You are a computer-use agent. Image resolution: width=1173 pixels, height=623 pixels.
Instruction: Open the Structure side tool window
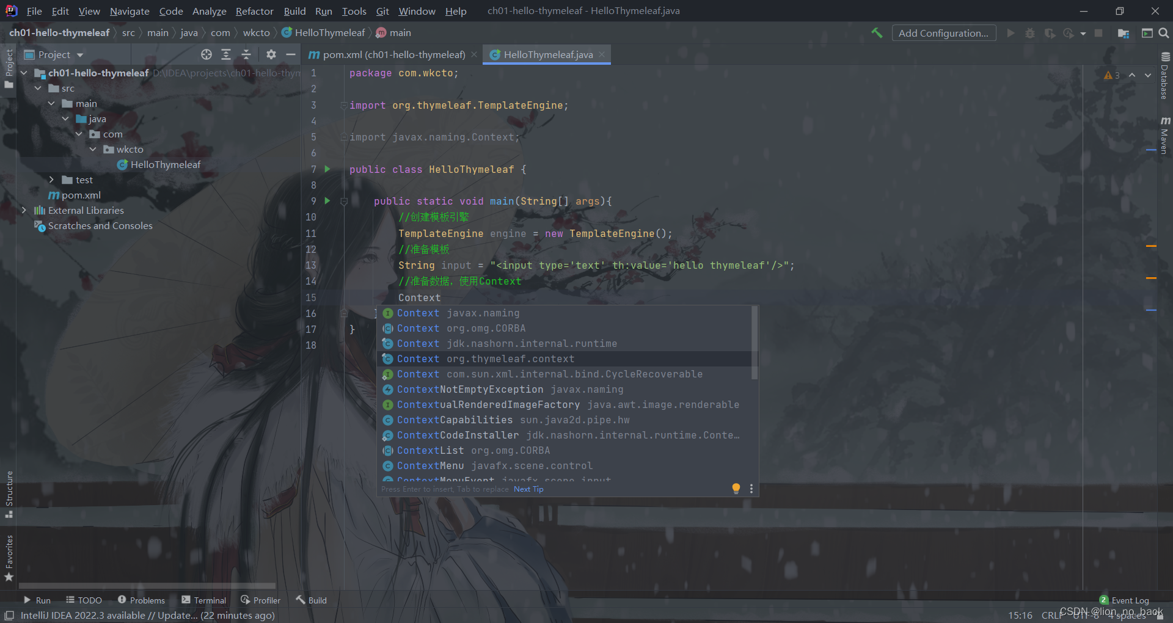9,494
